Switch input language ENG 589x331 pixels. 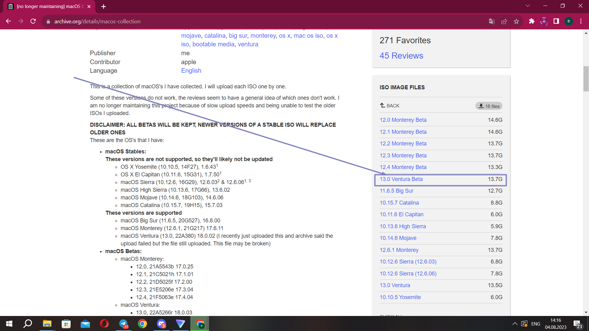(x=536, y=324)
